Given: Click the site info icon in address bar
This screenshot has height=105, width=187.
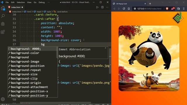Looking at the screenshot, I should [135, 9].
